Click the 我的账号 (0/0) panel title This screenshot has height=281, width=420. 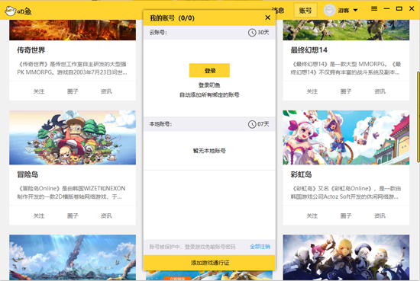(172, 18)
